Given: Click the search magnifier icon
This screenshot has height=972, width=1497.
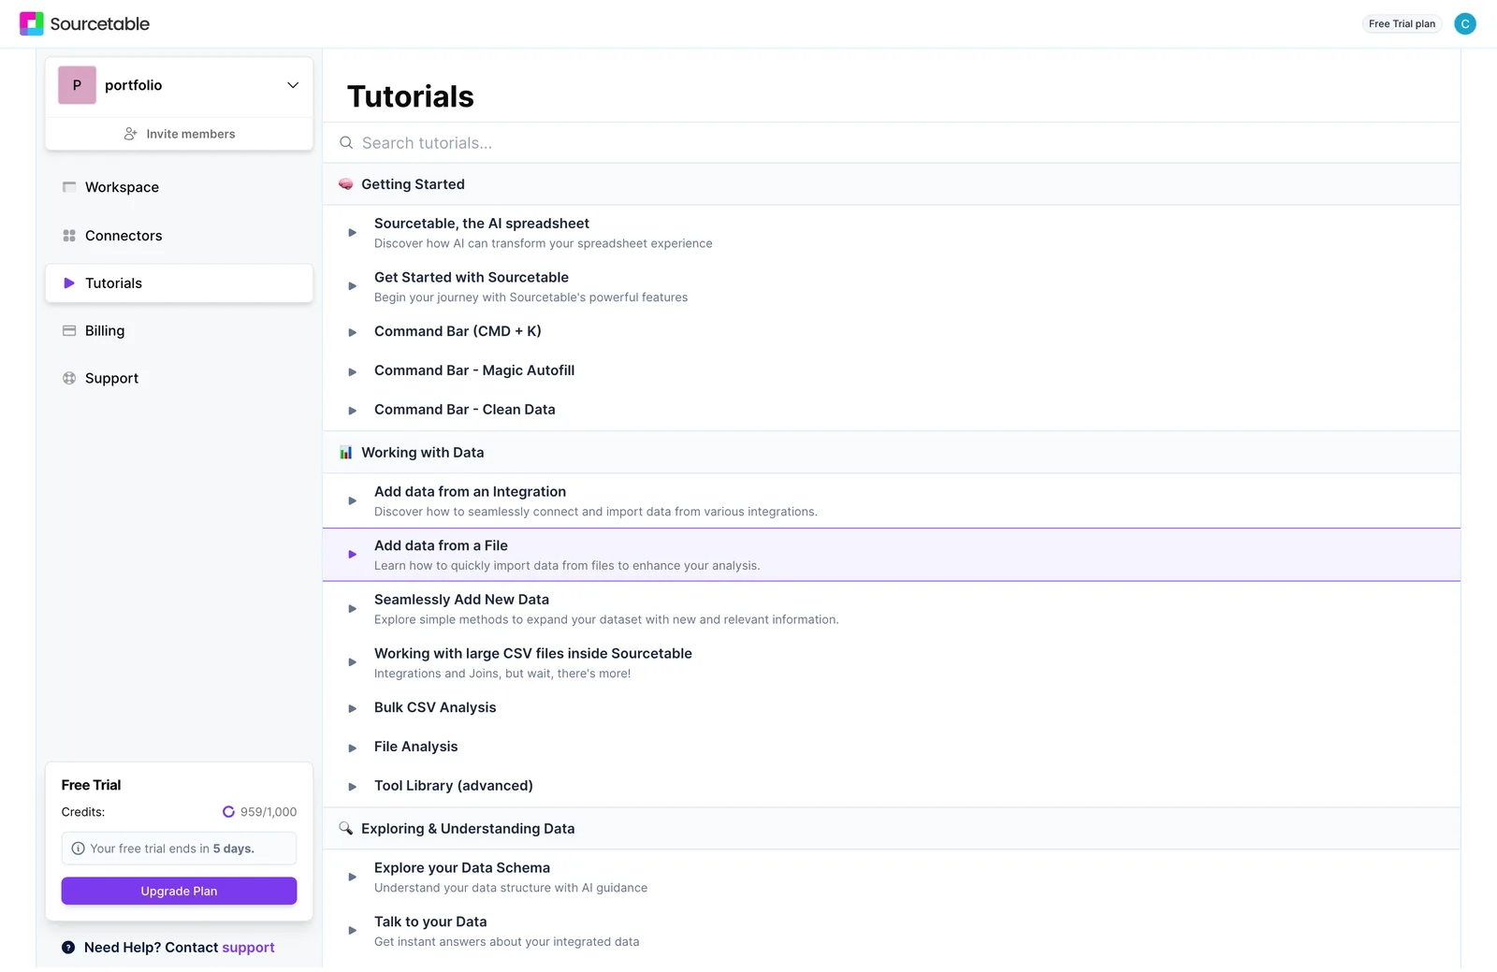Looking at the screenshot, I should 346,143.
